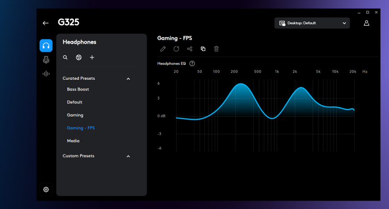Open the Headphones section in sidebar
This screenshot has width=389, height=209.
pos(46,45)
